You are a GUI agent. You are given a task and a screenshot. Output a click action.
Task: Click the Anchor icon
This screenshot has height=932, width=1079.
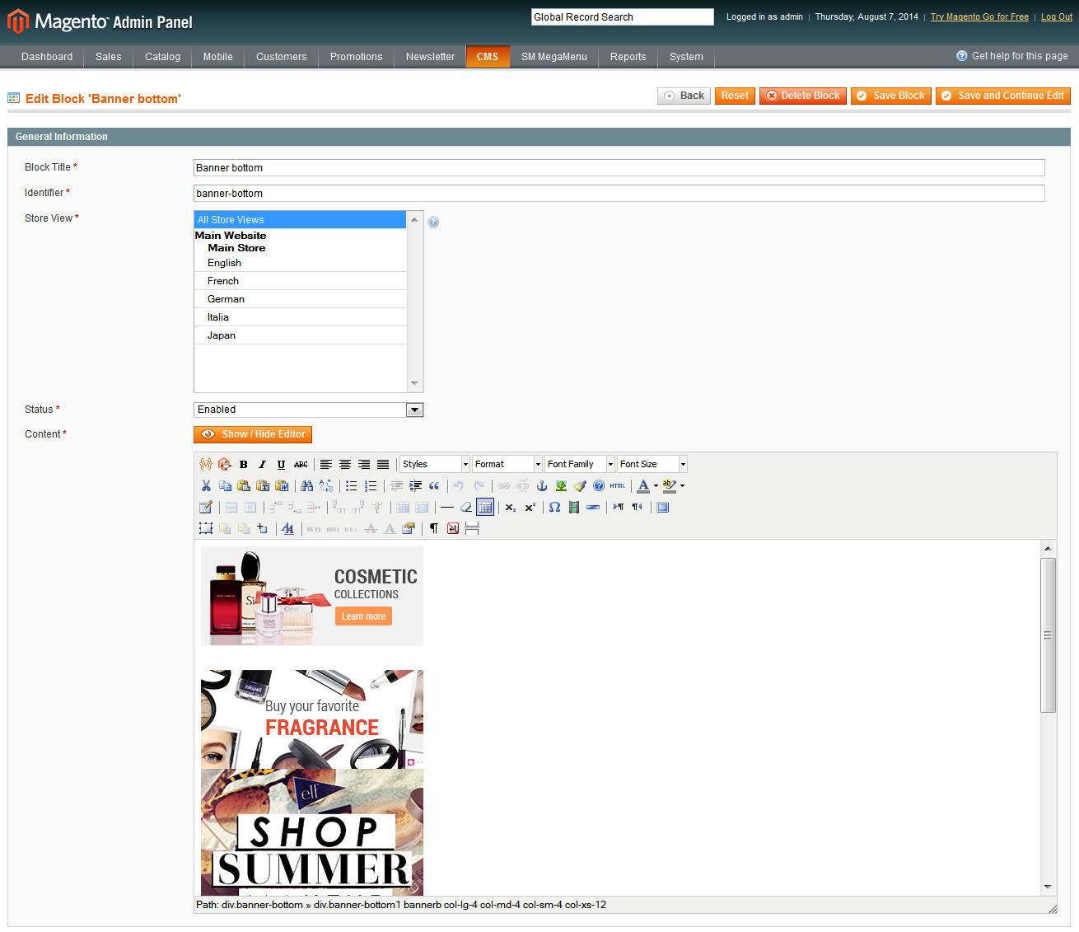tap(542, 485)
